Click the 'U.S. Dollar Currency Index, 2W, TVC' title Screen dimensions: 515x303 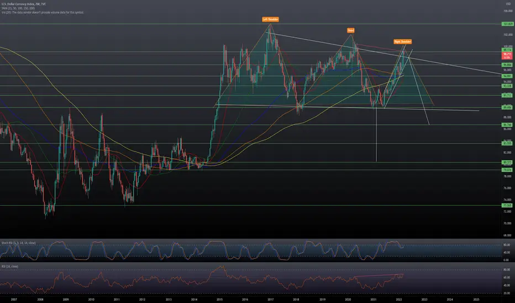23,4
